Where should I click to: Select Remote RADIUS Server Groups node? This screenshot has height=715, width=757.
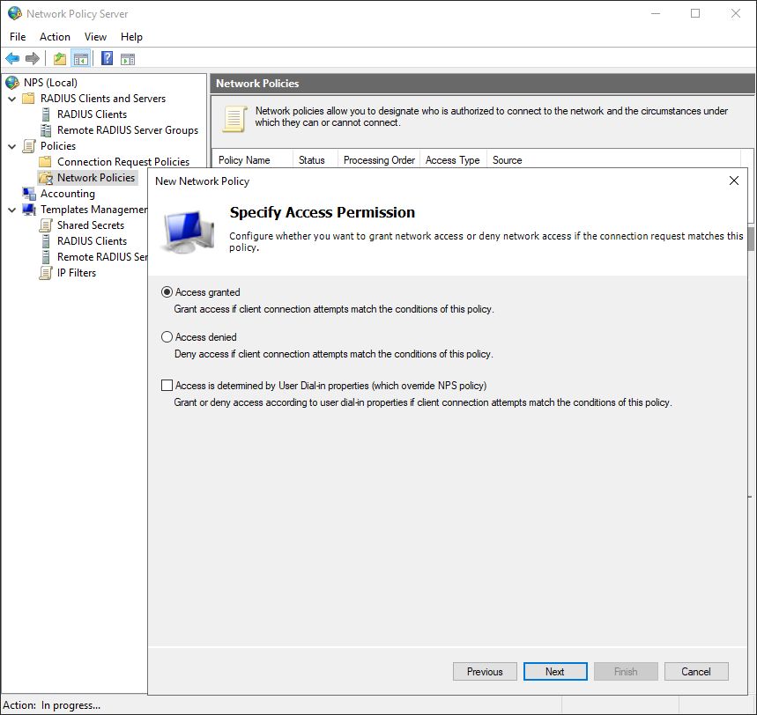pyautogui.click(x=128, y=130)
